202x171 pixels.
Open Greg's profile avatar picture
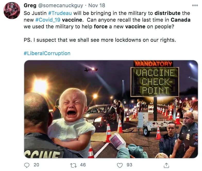point(12,10)
